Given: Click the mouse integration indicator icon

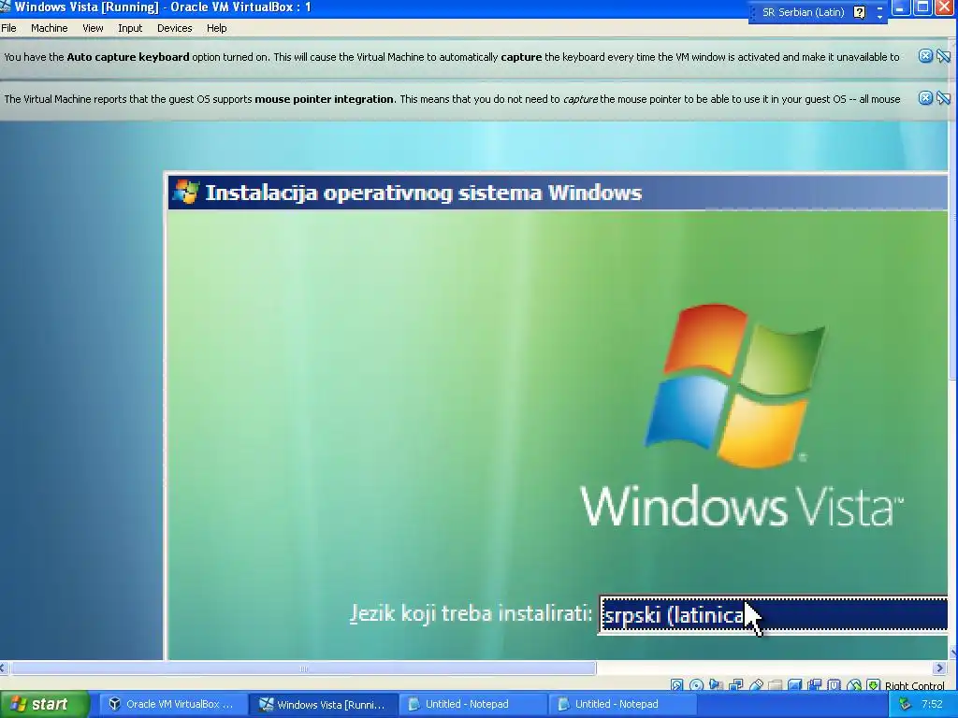Looking at the screenshot, I should [x=854, y=685].
